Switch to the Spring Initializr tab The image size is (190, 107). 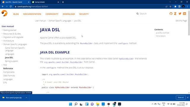tap(45, 2)
